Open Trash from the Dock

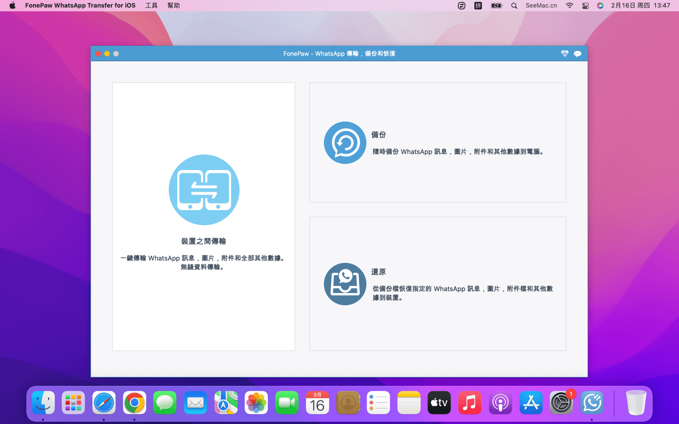(636, 403)
